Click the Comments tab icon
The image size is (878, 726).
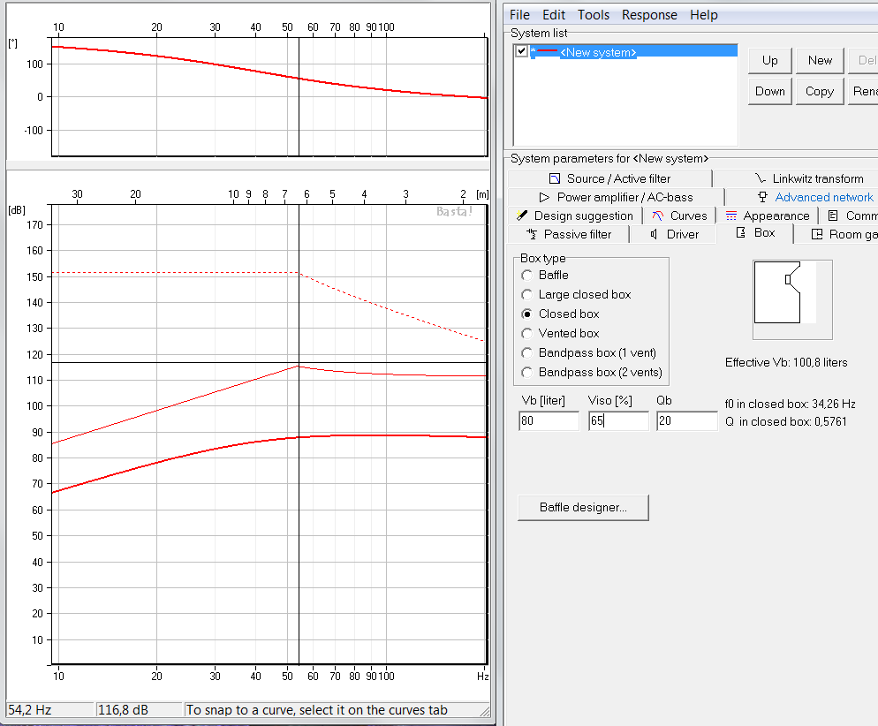pyautogui.click(x=833, y=216)
